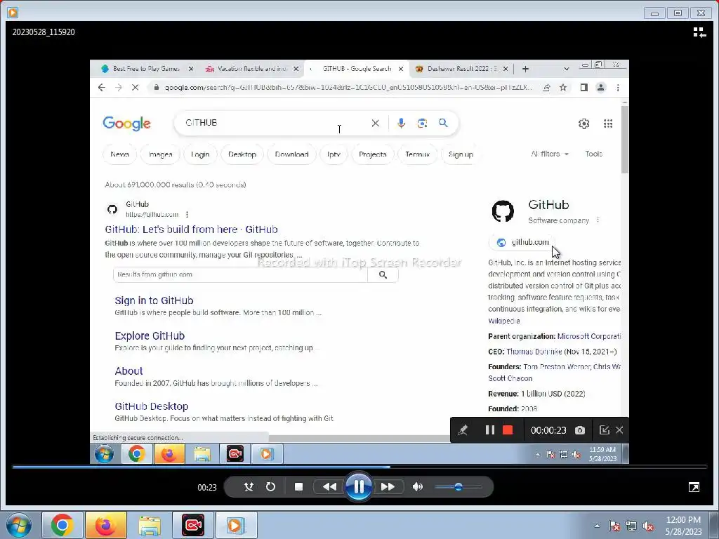Select the Images filter chip
This screenshot has height=539, width=719.
coord(160,154)
